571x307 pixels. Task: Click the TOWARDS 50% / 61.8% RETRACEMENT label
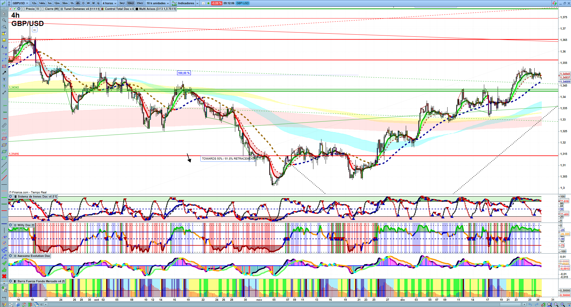pyautogui.click(x=228, y=159)
